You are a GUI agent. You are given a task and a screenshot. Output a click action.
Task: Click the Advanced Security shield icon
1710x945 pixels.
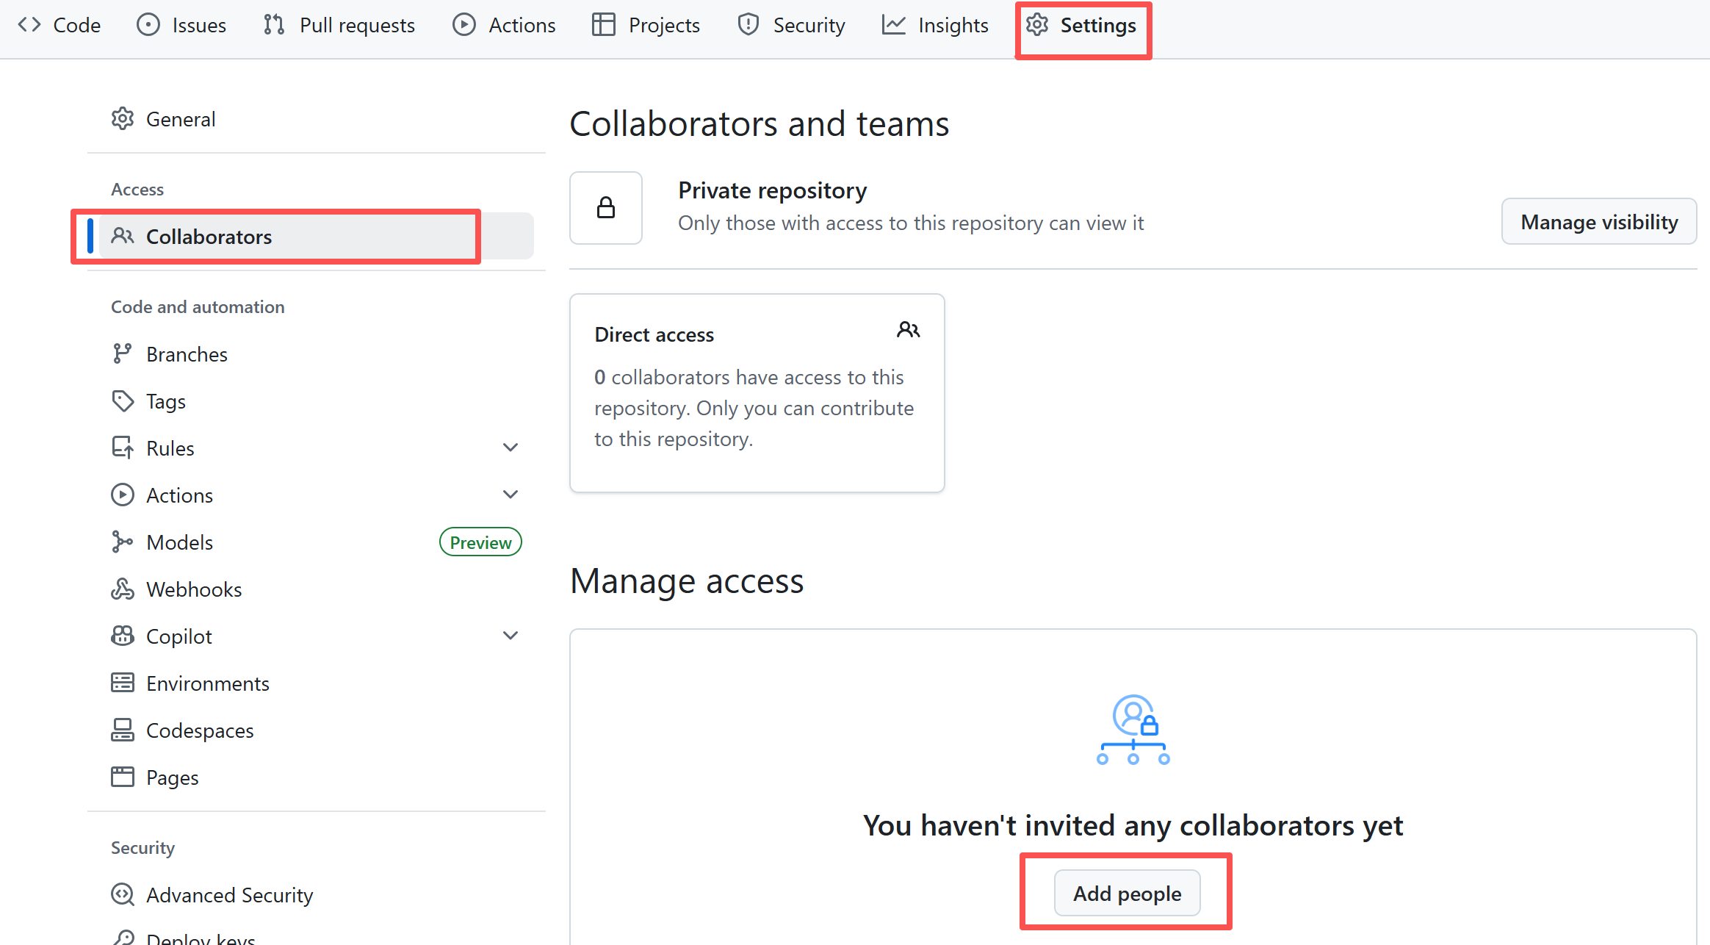122,895
